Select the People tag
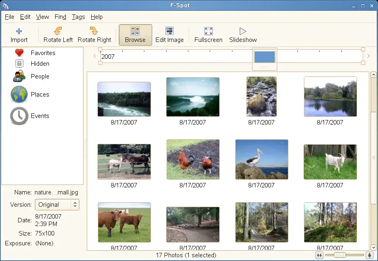 (x=19, y=76)
